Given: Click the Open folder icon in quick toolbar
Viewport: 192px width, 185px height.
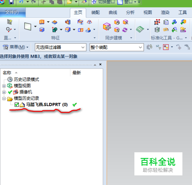Looking at the screenshot, I should (70, 2).
